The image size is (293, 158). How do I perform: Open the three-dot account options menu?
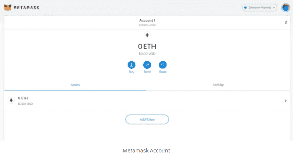(x=286, y=22)
